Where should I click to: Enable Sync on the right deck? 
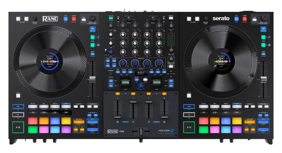(x=189, y=106)
